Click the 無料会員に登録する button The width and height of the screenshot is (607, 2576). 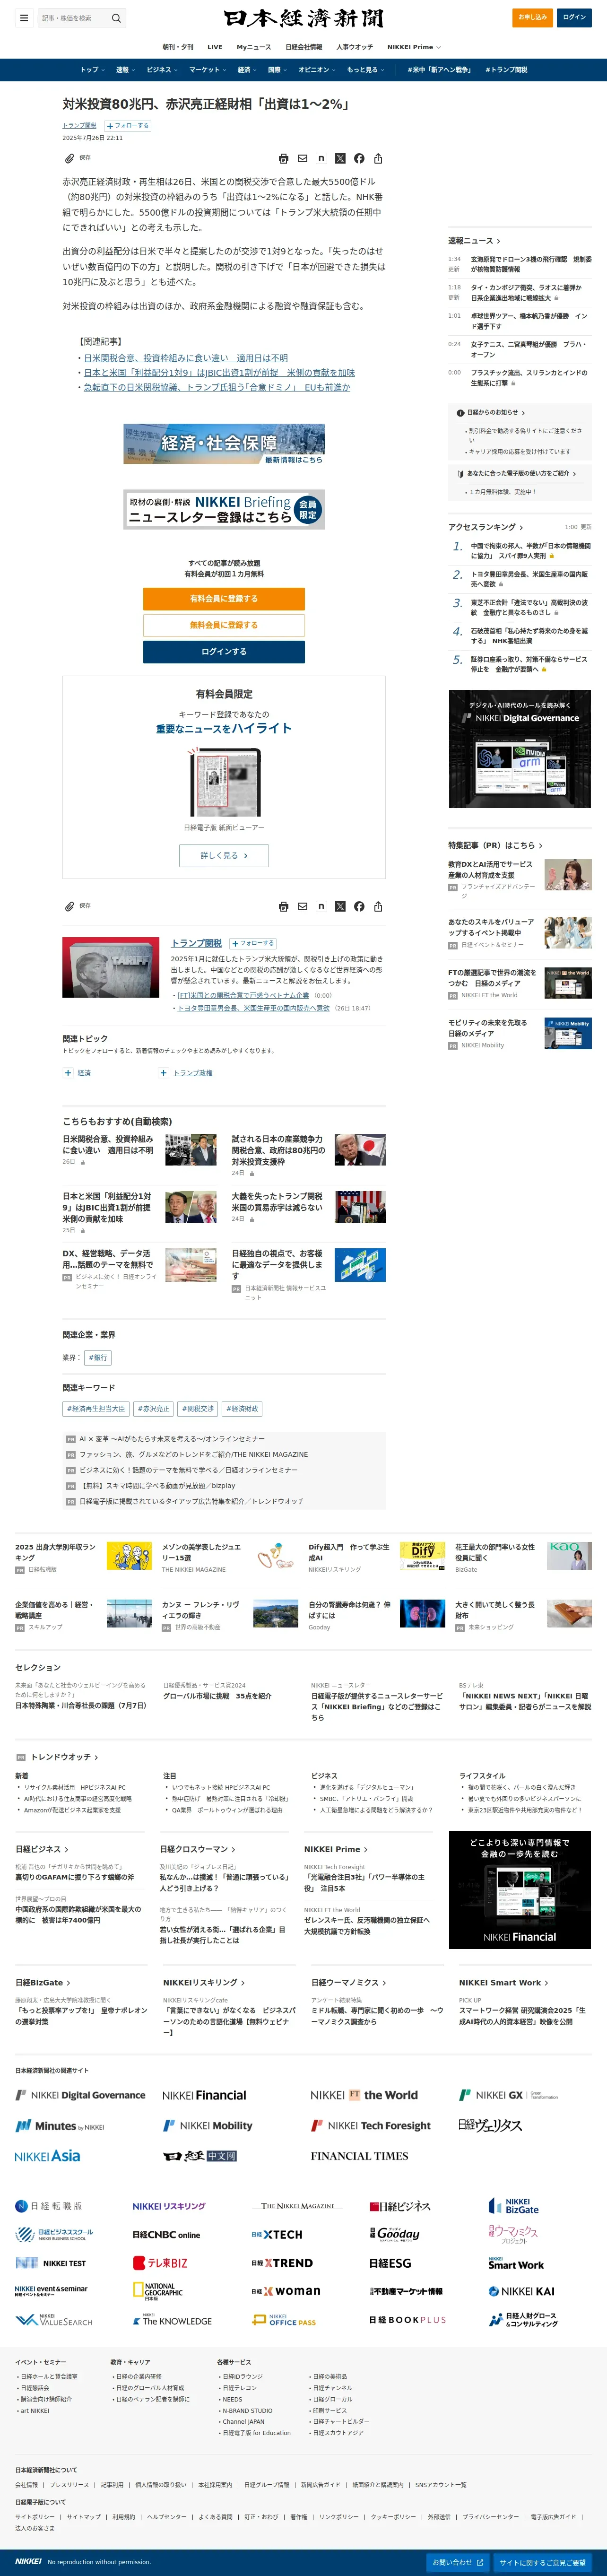[224, 625]
